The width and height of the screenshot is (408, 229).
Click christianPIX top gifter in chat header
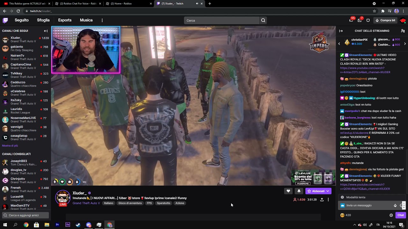point(356,42)
